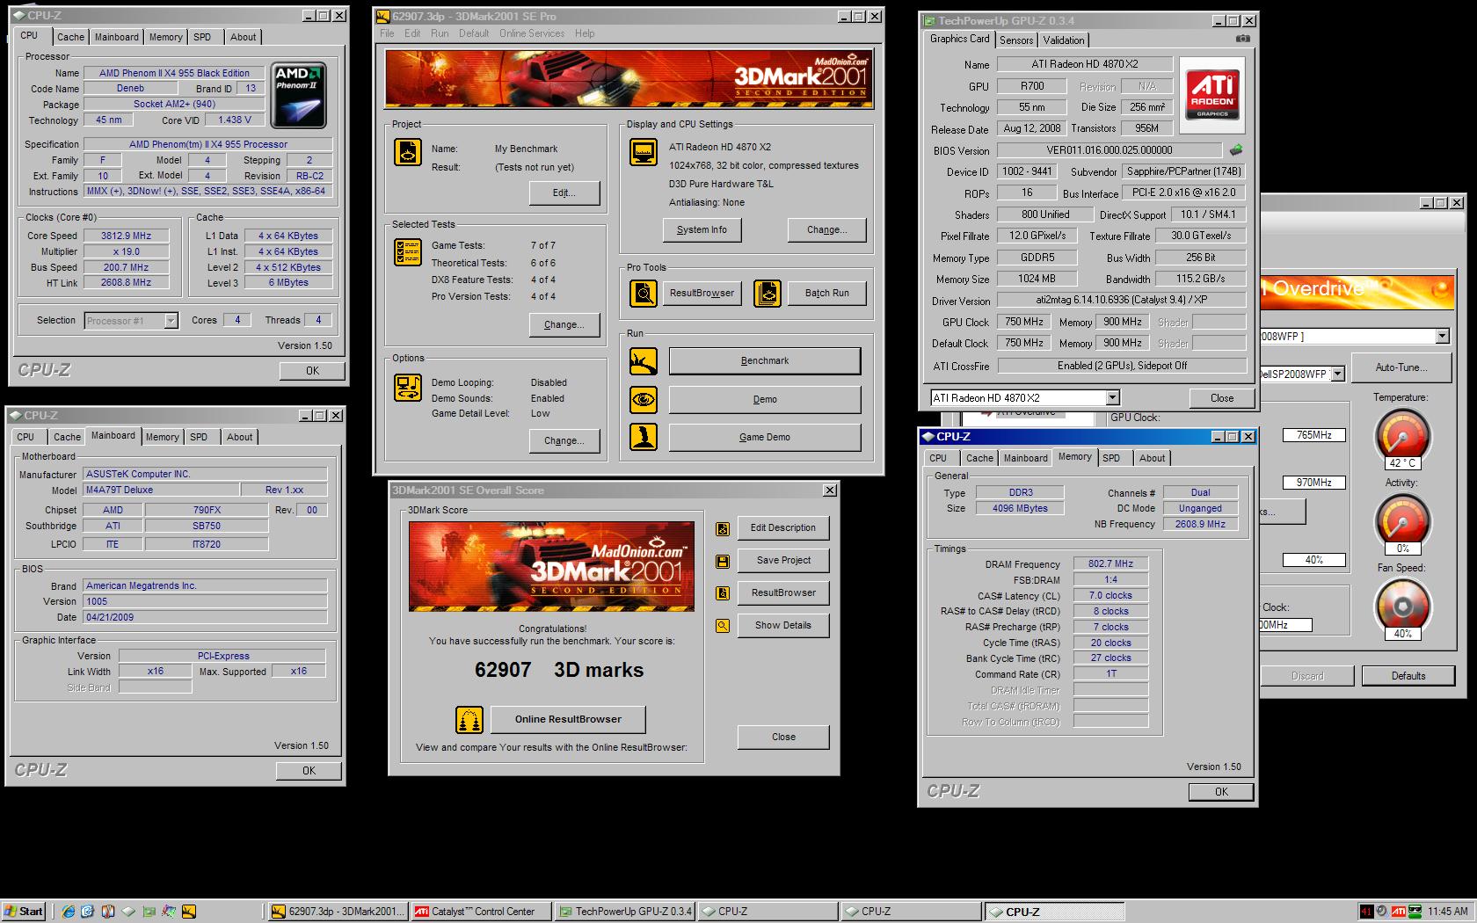This screenshot has height=923, width=1477.
Task: Click the BIOS Version field in GPU-Z
Action: pyautogui.click(x=1110, y=150)
